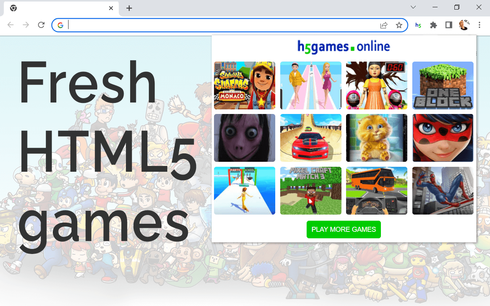Click the share page icon in the address bar
490x306 pixels.
(x=384, y=25)
